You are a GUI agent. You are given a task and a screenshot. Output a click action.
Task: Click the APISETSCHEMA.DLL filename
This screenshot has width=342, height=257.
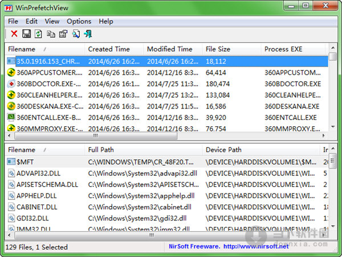coord(47,184)
